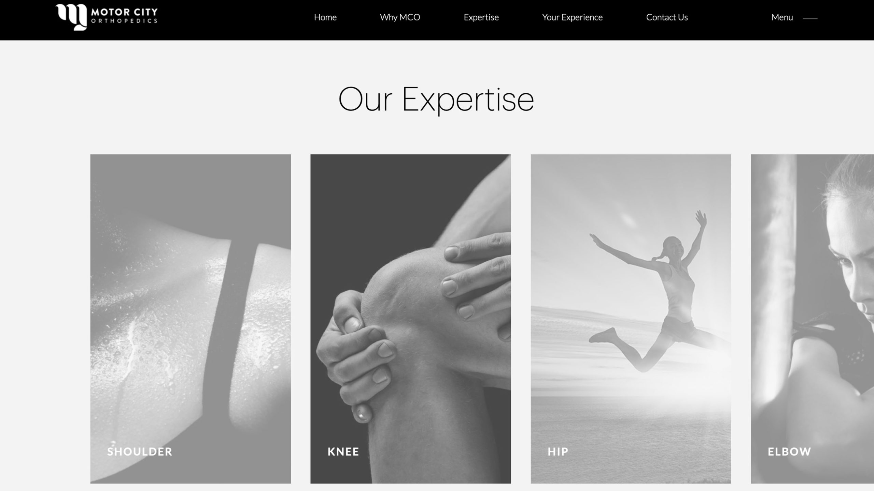Click the KNEE label text
874x491 pixels.
pos(343,451)
